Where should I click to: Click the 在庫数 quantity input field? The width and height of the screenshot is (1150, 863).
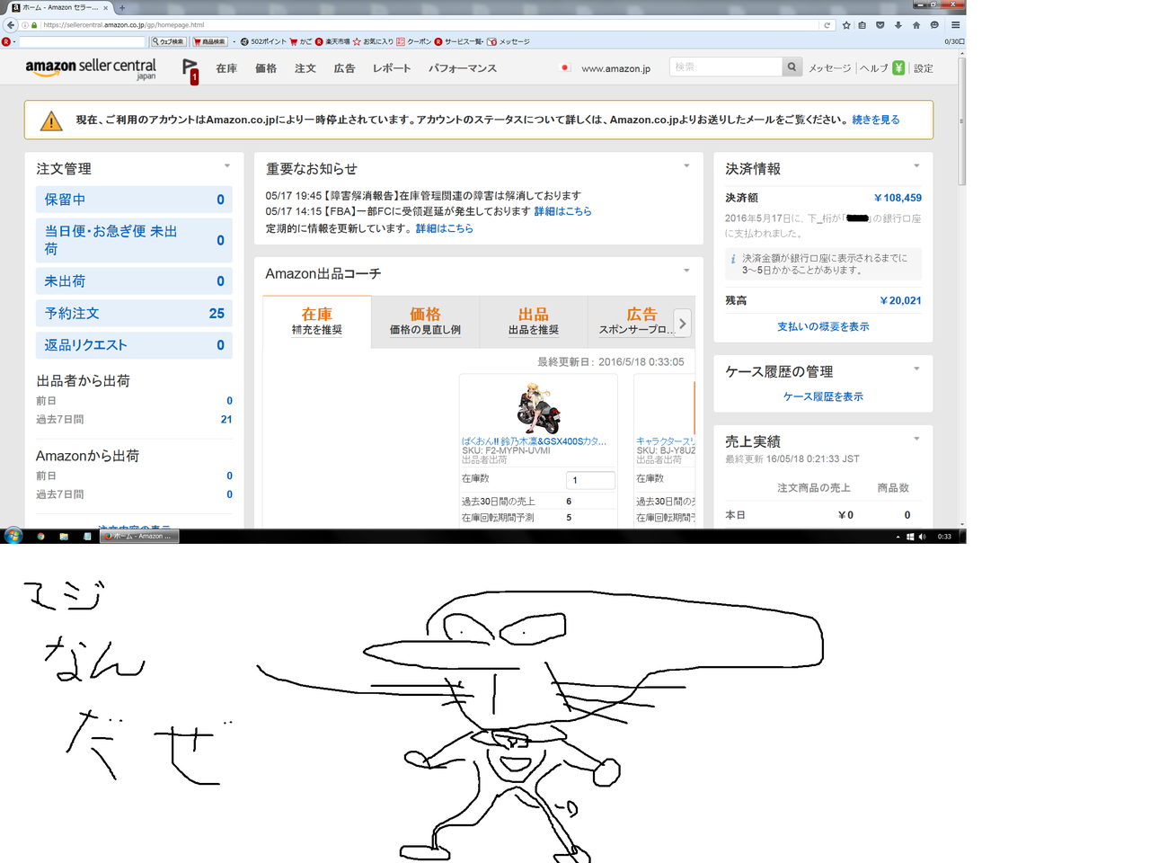point(591,480)
